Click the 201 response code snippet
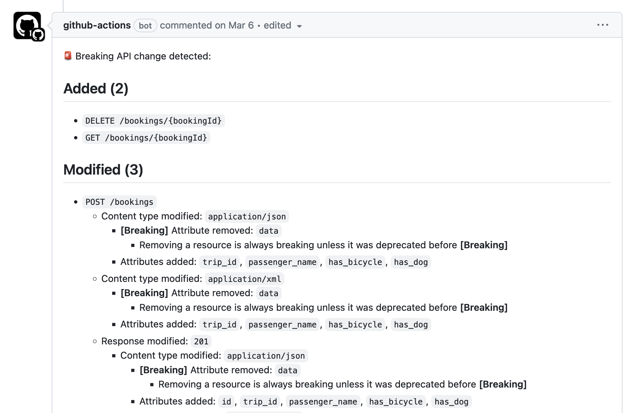632x413 pixels. point(201,342)
